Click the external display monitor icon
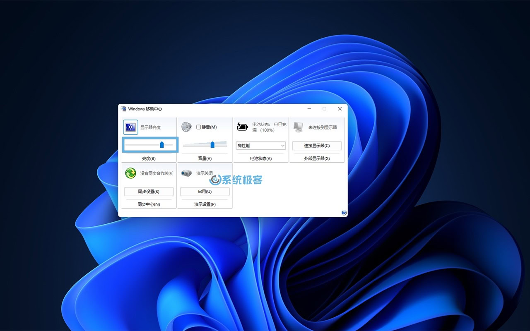This screenshot has width=530, height=331. point(298,126)
